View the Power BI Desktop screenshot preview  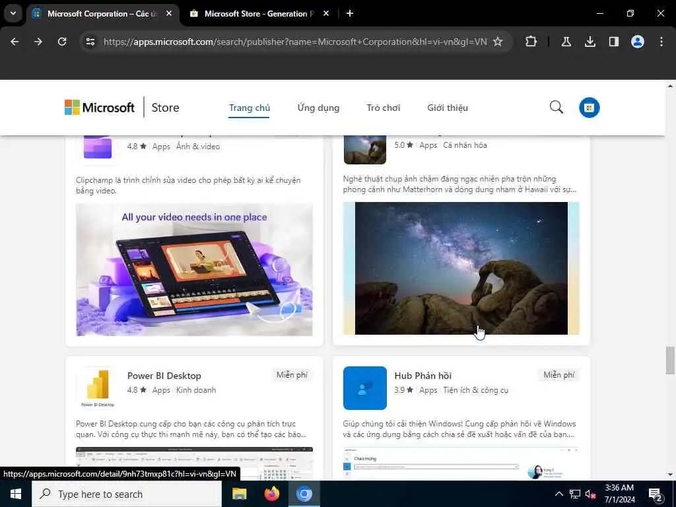pos(195,463)
